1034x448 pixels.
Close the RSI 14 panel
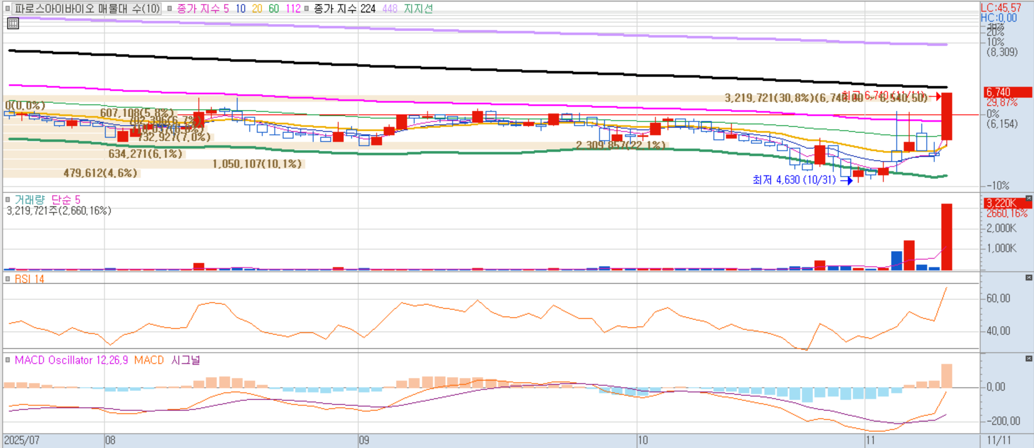1028,278
